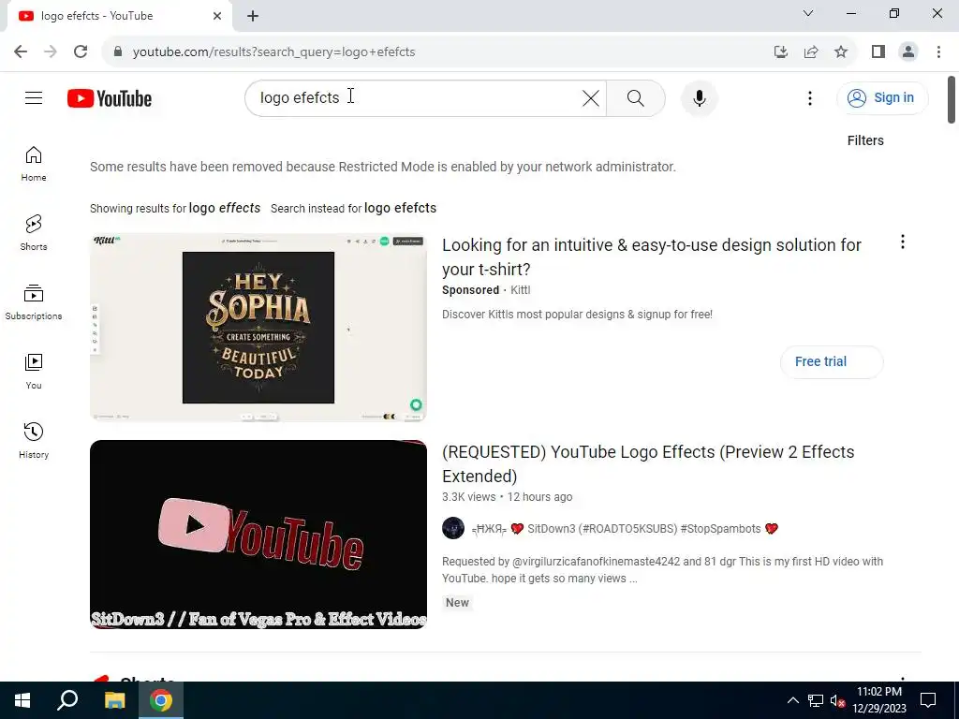
Task: Click the Sign in button
Action: coord(882,97)
